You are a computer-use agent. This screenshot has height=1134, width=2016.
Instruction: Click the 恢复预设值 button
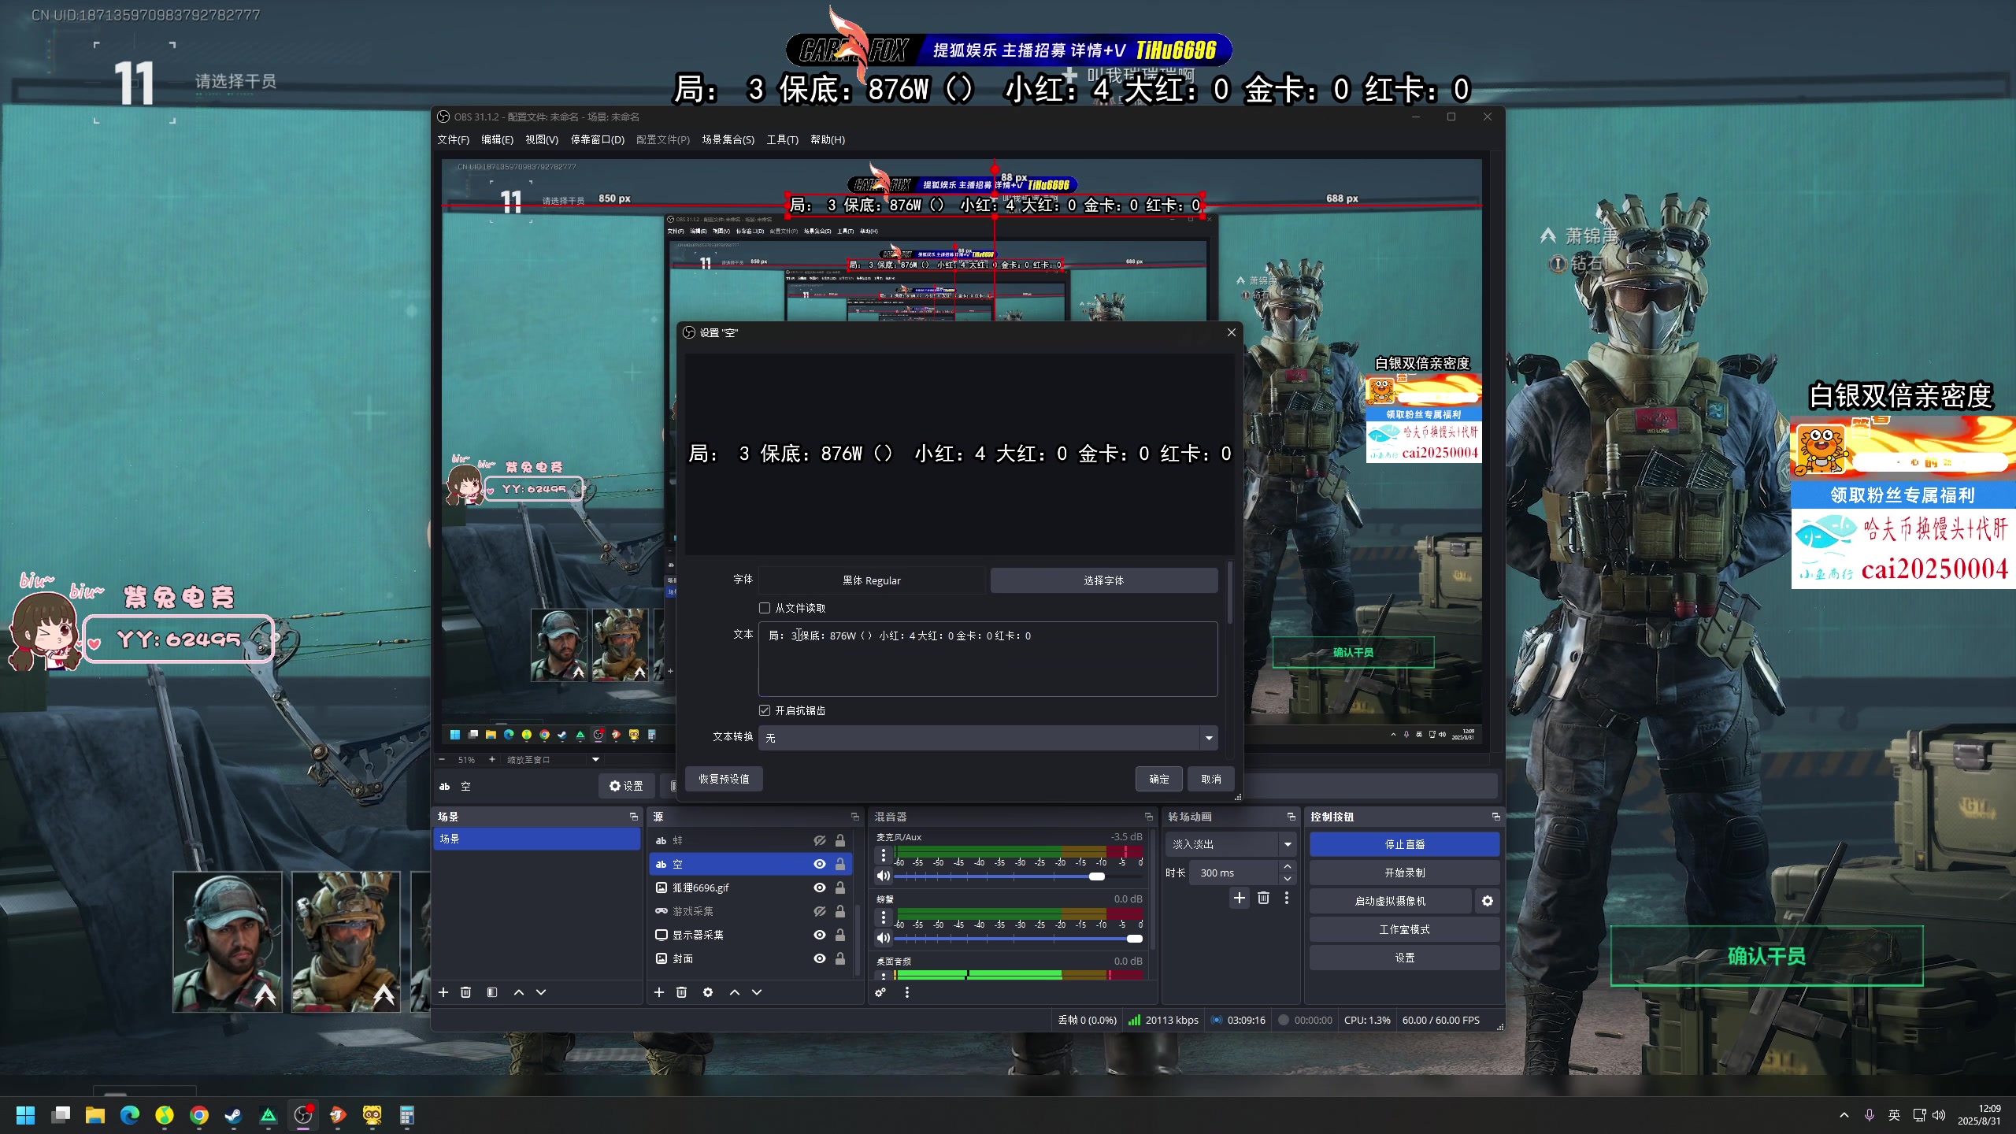coord(724,779)
